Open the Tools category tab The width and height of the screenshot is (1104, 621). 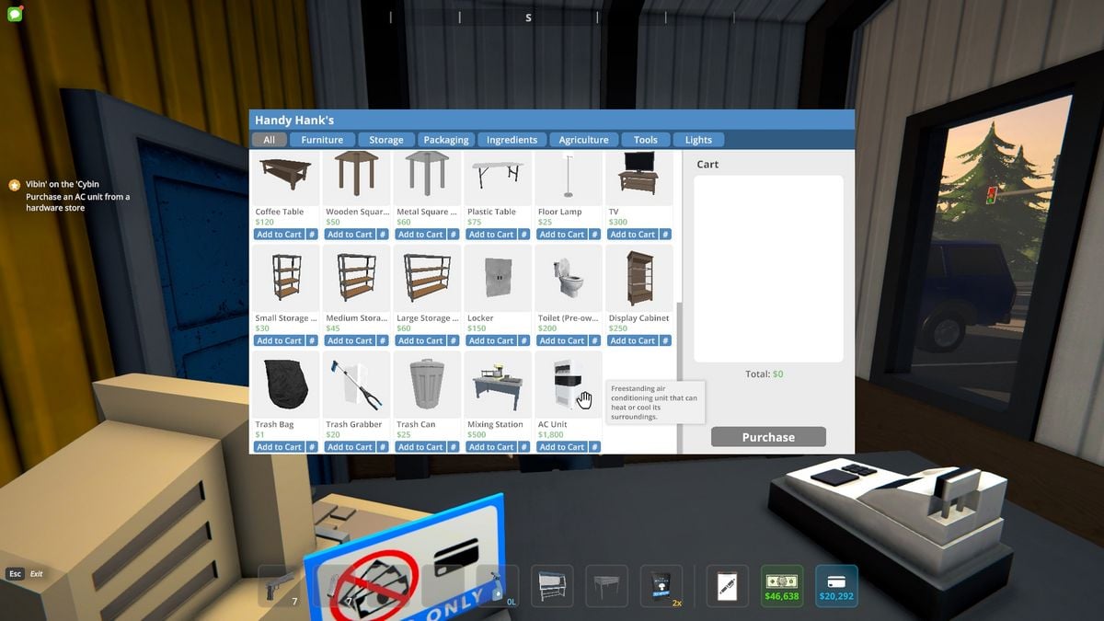point(646,140)
